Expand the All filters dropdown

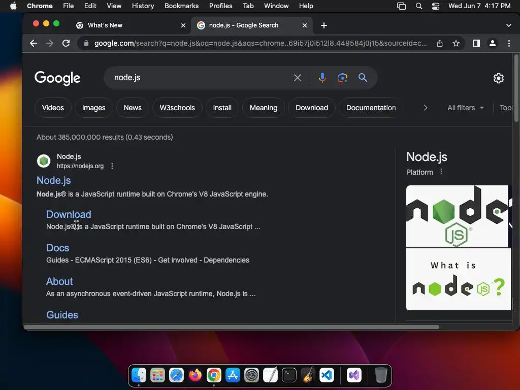point(466,108)
